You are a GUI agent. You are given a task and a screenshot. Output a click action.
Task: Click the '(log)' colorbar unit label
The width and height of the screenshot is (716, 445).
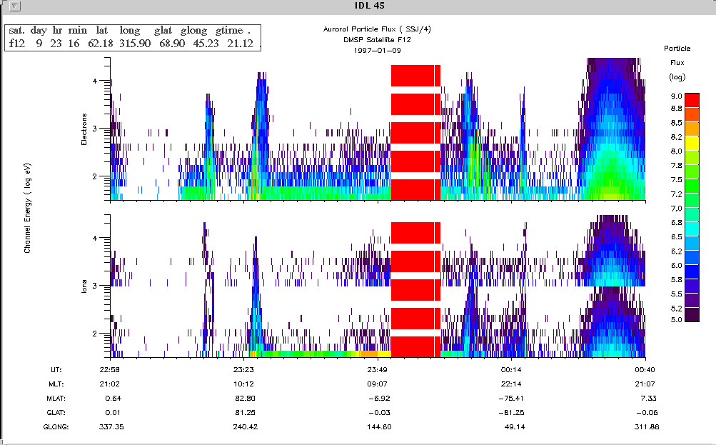point(677,76)
